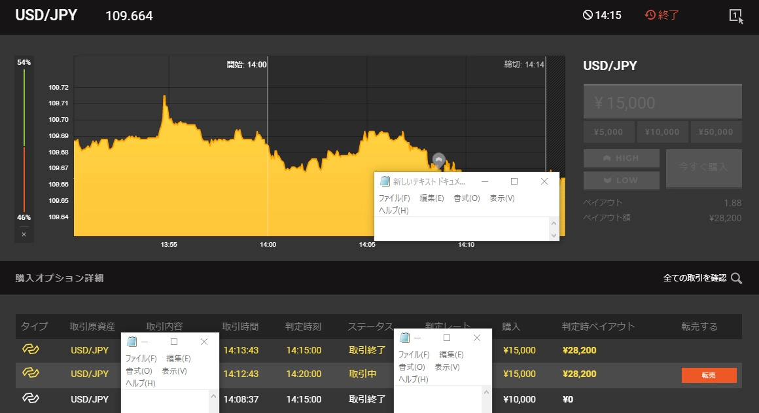
Task: Click the gray trade marker pin on chart
Action: (438, 159)
